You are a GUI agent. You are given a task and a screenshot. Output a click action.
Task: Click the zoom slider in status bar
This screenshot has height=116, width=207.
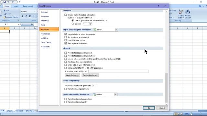pos(201,114)
